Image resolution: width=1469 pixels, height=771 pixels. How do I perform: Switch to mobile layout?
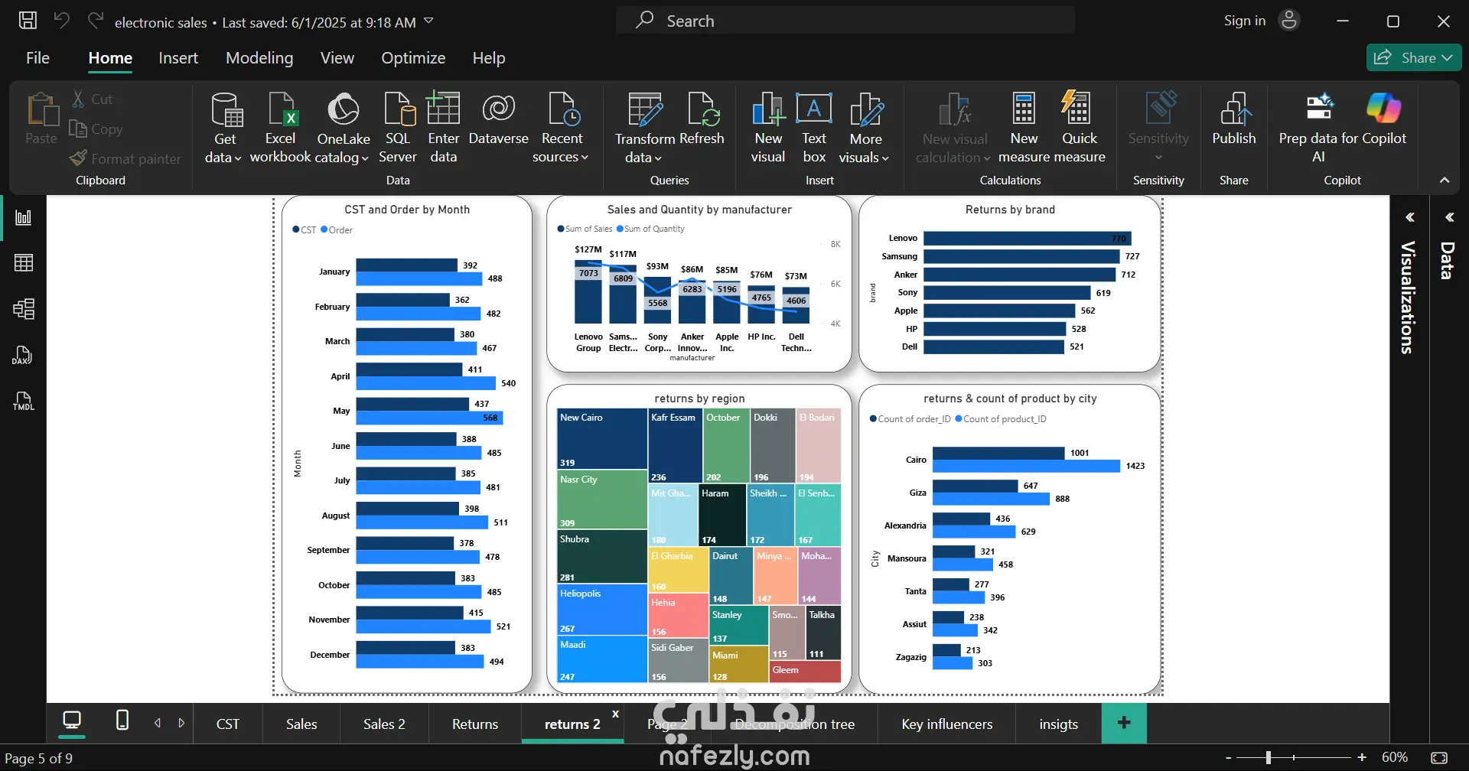pyautogui.click(x=122, y=721)
